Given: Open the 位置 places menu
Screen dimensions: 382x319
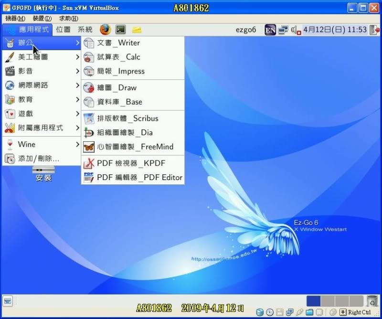Looking at the screenshot, I should pos(64,30).
